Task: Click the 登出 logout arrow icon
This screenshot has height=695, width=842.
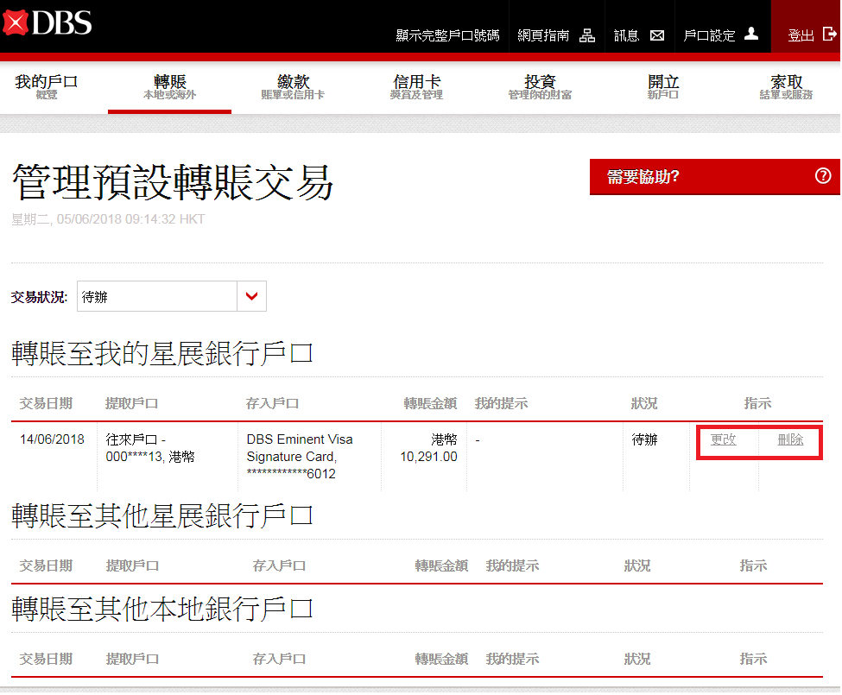Action: [829, 35]
